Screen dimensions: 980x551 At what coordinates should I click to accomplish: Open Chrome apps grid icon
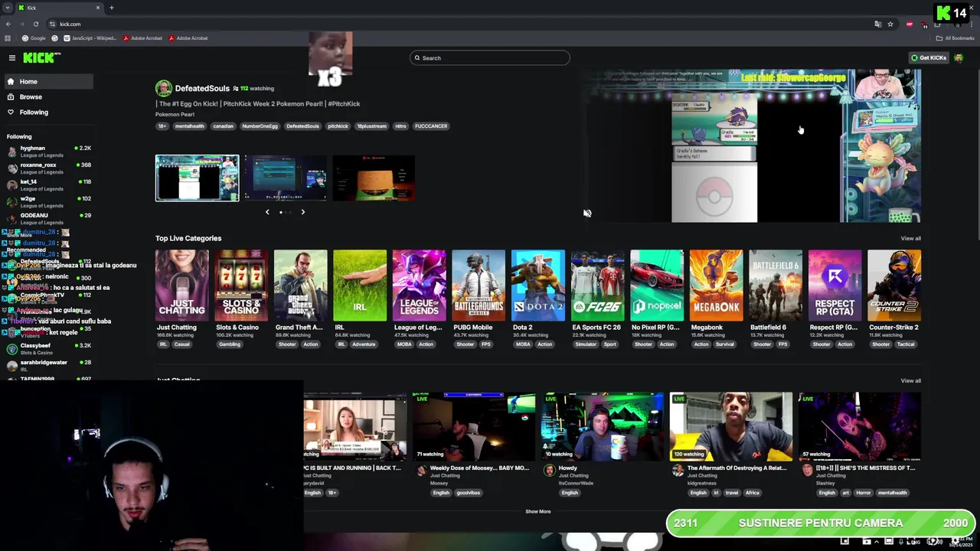point(8,38)
